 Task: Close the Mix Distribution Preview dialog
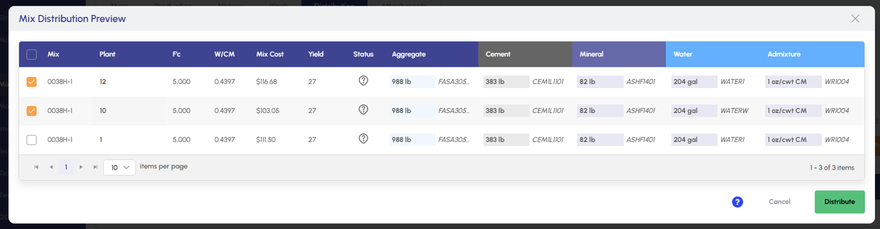855,19
